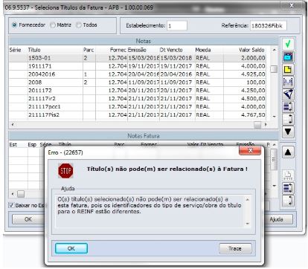Screen dimensions: 308x269
Task: Toggle the Baixar no Est checkbox
Action: pyautogui.click(x=11, y=205)
